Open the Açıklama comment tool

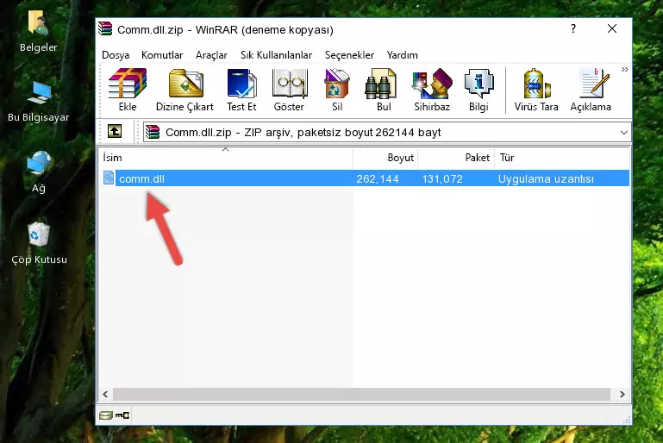pos(591,90)
